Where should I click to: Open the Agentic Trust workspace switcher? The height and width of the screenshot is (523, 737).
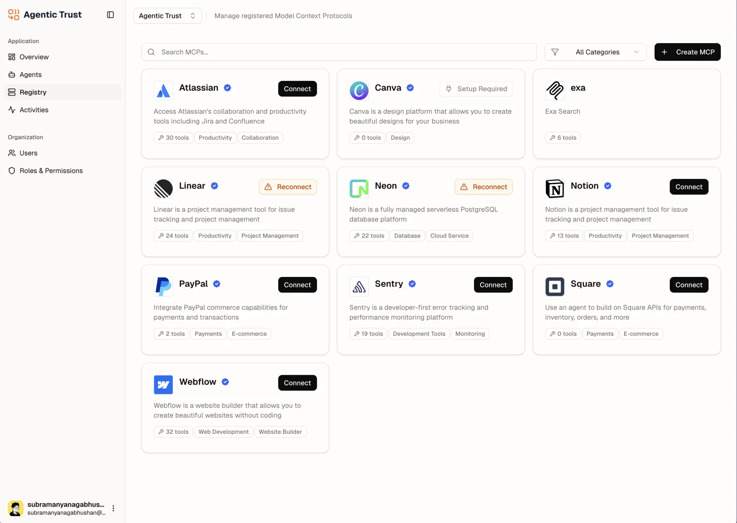pyautogui.click(x=168, y=16)
